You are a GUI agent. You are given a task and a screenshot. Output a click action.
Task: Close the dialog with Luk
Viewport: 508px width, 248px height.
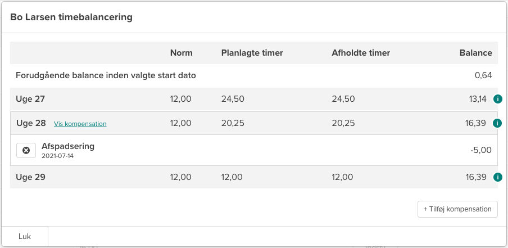[25, 237]
